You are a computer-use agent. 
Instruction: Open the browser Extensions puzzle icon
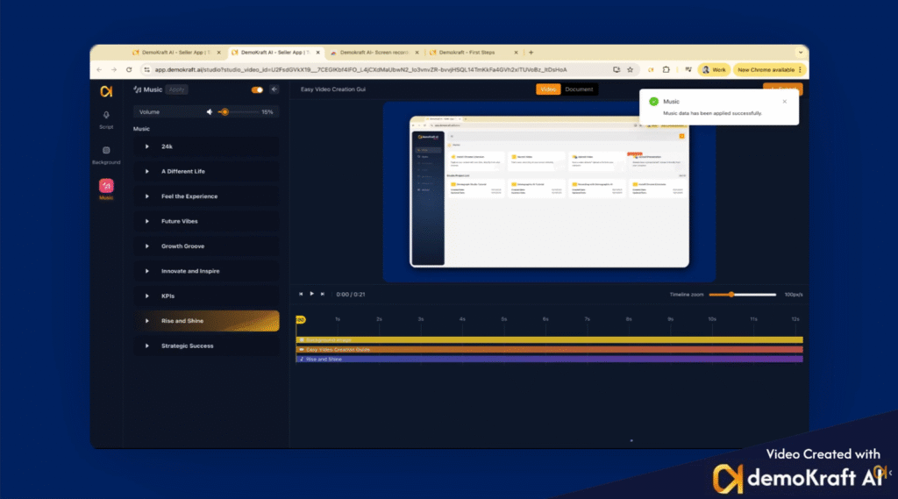(666, 69)
